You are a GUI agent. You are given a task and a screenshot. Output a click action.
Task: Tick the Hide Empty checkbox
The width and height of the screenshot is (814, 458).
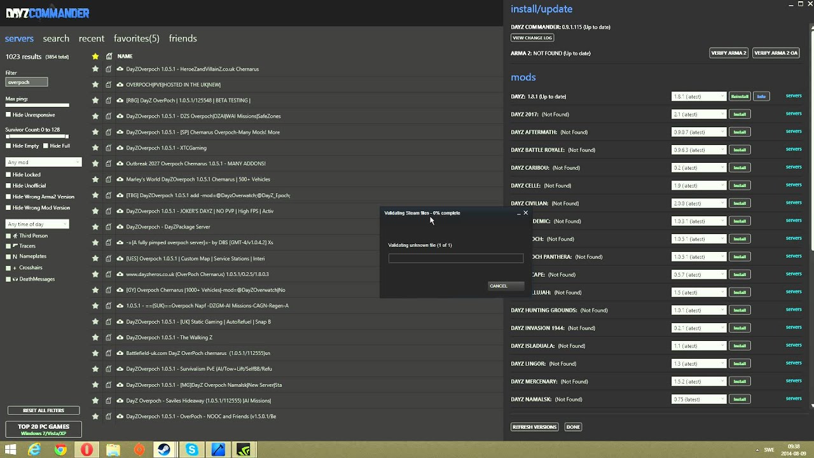coord(8,146)
